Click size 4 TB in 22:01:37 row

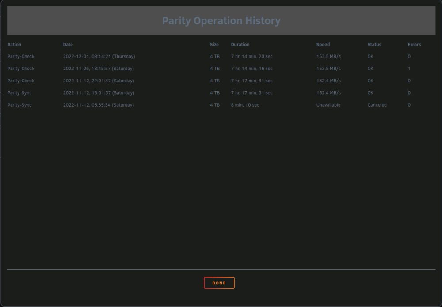point(215,81)
